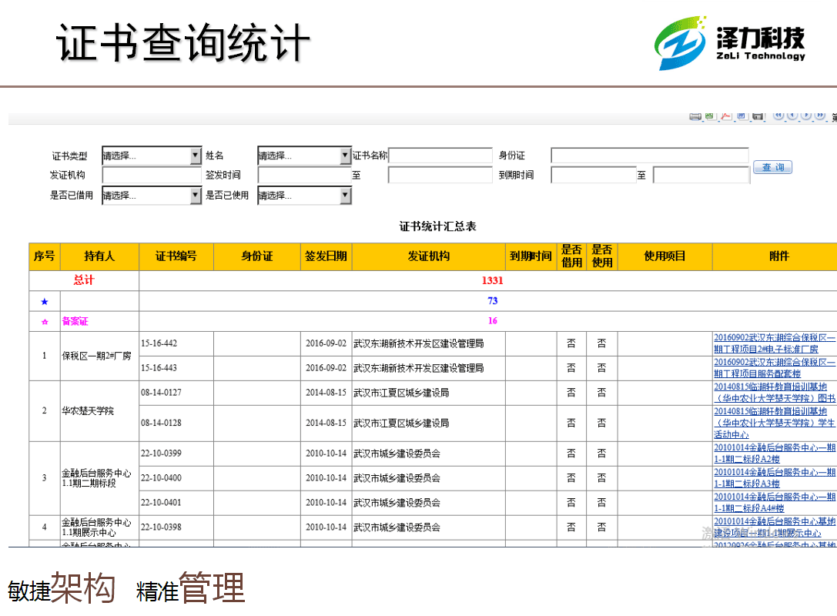This screenshot has height=616, width=837.
Task: Go to next report page
Action: pos(806,115)
